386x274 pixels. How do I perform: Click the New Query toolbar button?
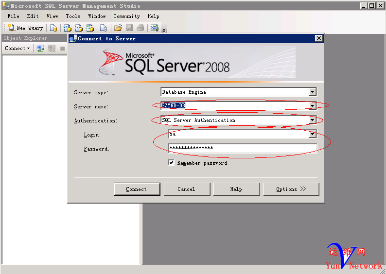25,28
